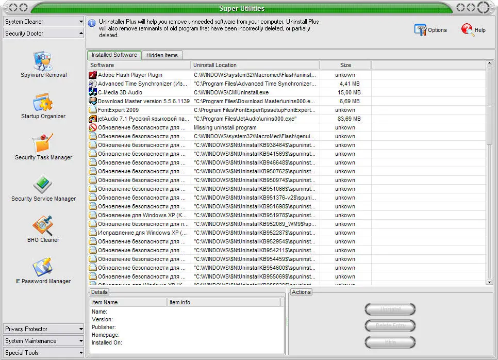Sort by Uninstall Location column header
498x360 pixels.
[x=255, y=65]
